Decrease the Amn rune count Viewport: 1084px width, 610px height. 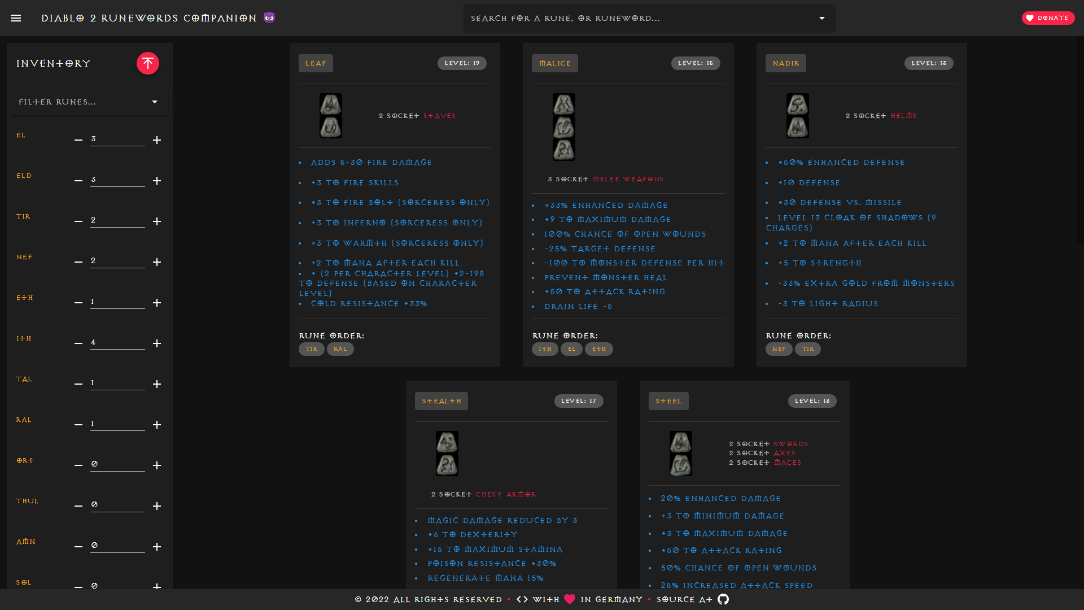(78, 547)
